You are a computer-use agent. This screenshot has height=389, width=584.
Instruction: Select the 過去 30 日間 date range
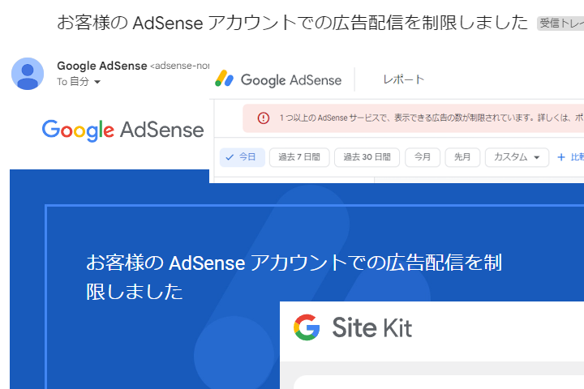[367, 157]
